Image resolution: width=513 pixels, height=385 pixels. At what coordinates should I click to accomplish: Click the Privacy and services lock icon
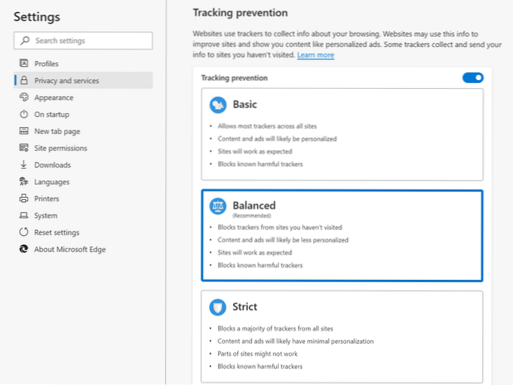(x=24, y=81)
